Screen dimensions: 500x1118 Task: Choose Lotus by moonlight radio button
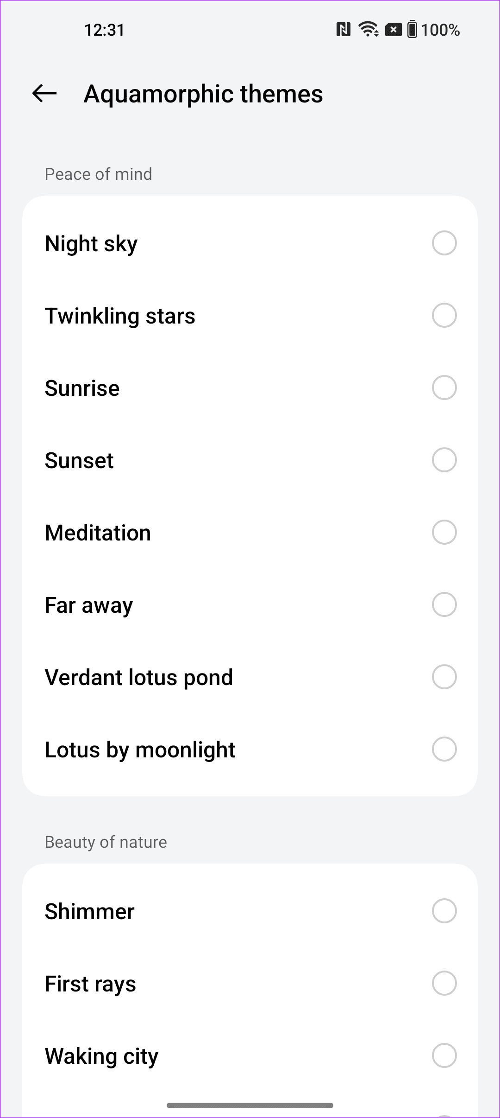pos(444,749)
